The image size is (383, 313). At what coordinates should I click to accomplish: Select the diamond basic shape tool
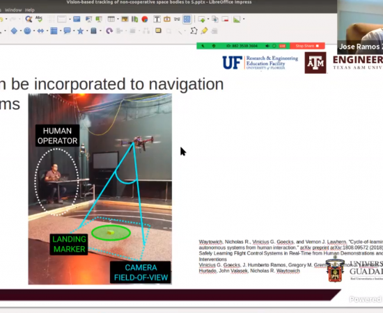click(x=14, y=31)
